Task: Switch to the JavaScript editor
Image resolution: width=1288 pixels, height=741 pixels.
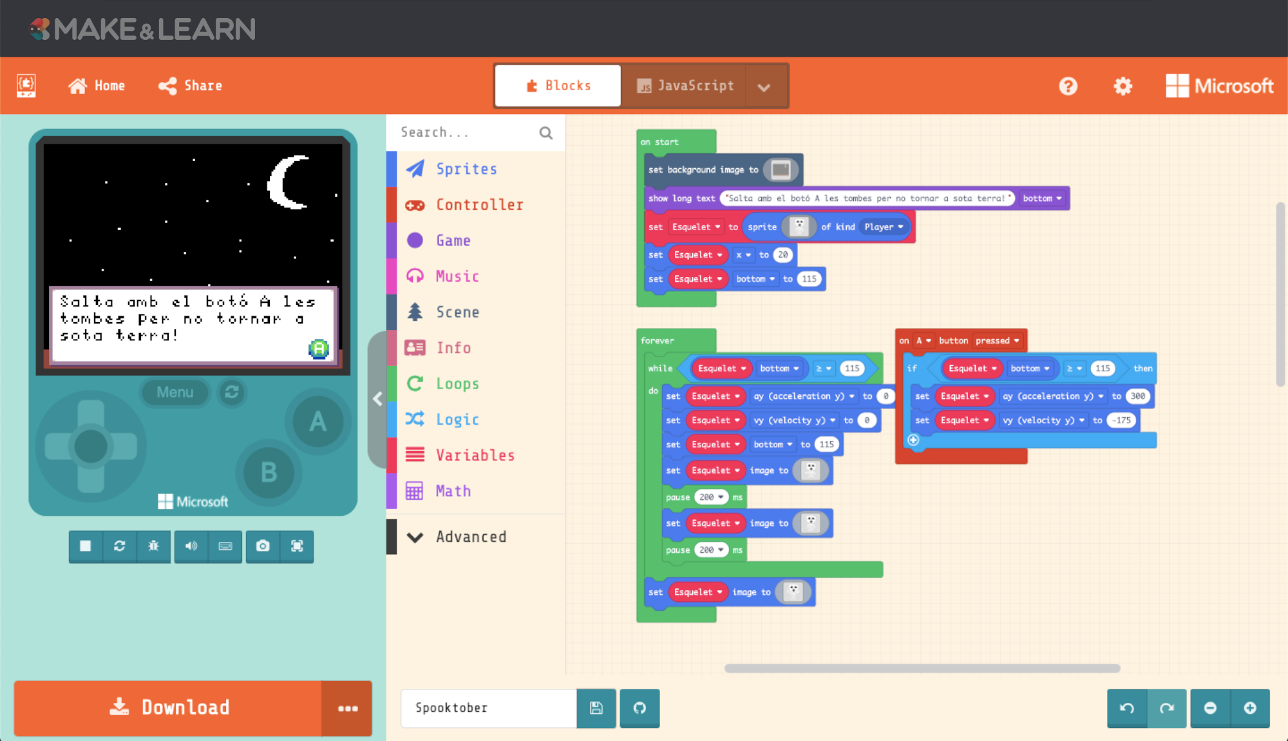Action: tap(685, 86)
